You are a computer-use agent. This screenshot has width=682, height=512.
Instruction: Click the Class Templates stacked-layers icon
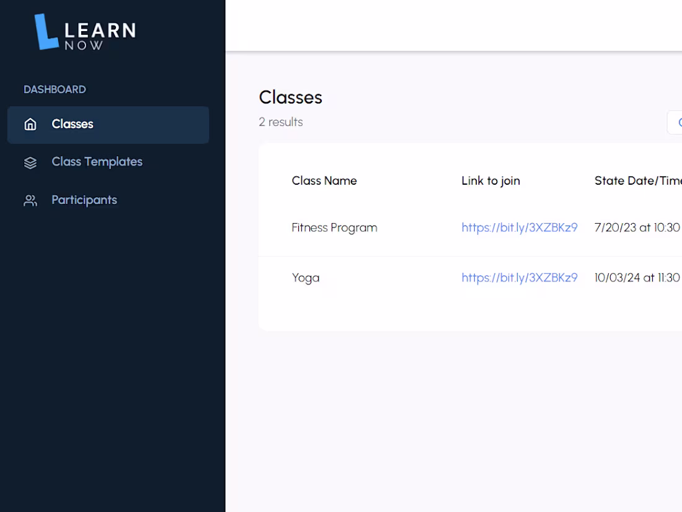30,162
